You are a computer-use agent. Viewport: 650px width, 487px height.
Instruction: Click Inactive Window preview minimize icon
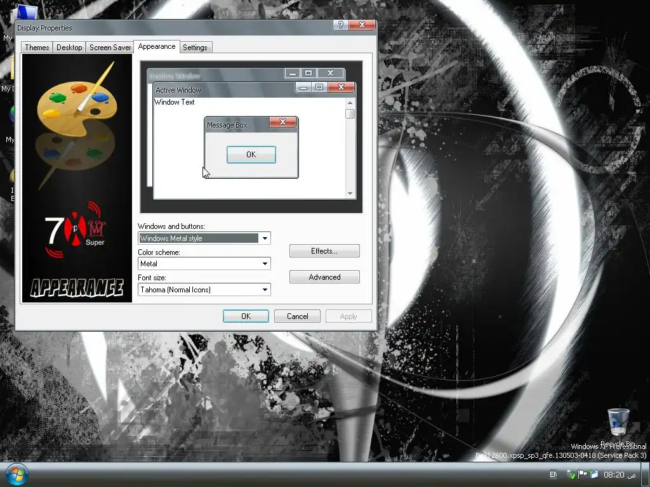click(x=293, y=74)
